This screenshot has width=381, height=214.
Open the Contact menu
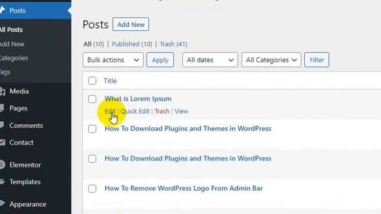click(x=21, y=143)
